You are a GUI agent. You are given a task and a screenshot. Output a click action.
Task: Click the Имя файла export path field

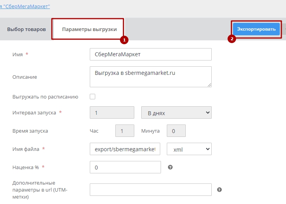pos(125,149)
